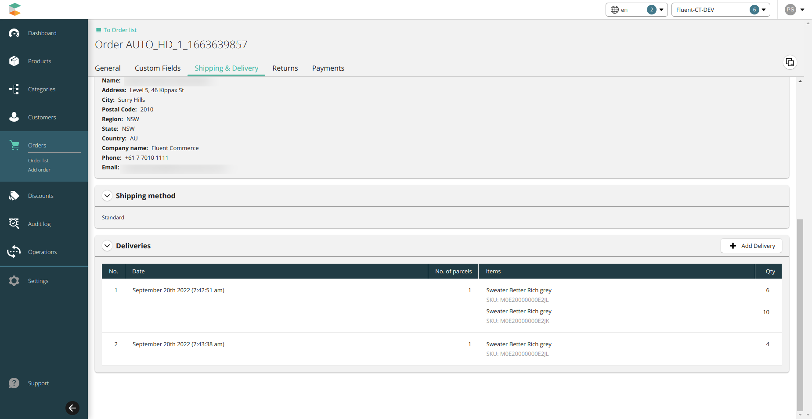The width and height of the screenshot is (812, 419).
Task: Click the Operations cycle icon
Action: point(14,252)
